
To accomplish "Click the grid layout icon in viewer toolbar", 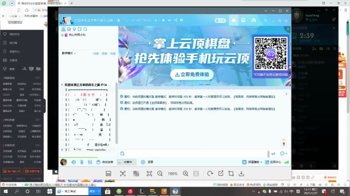I will (x=108, y=174).
